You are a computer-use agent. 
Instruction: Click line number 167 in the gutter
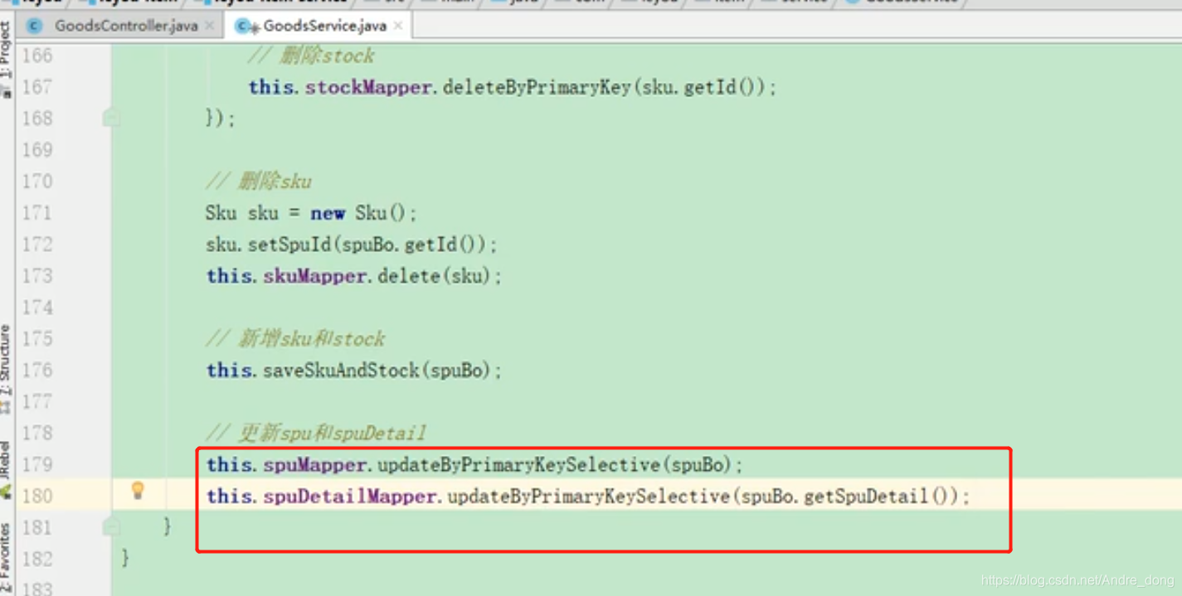click(36, 87)
